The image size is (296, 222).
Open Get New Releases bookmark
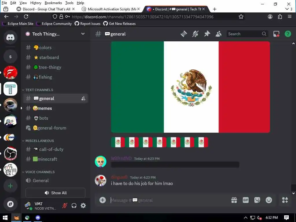coord(119,24)
